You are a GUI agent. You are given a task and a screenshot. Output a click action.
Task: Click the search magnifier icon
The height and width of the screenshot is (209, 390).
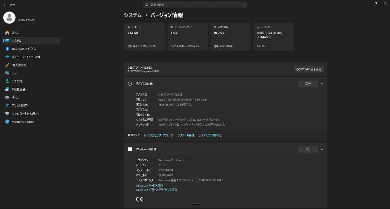[147, 5]
